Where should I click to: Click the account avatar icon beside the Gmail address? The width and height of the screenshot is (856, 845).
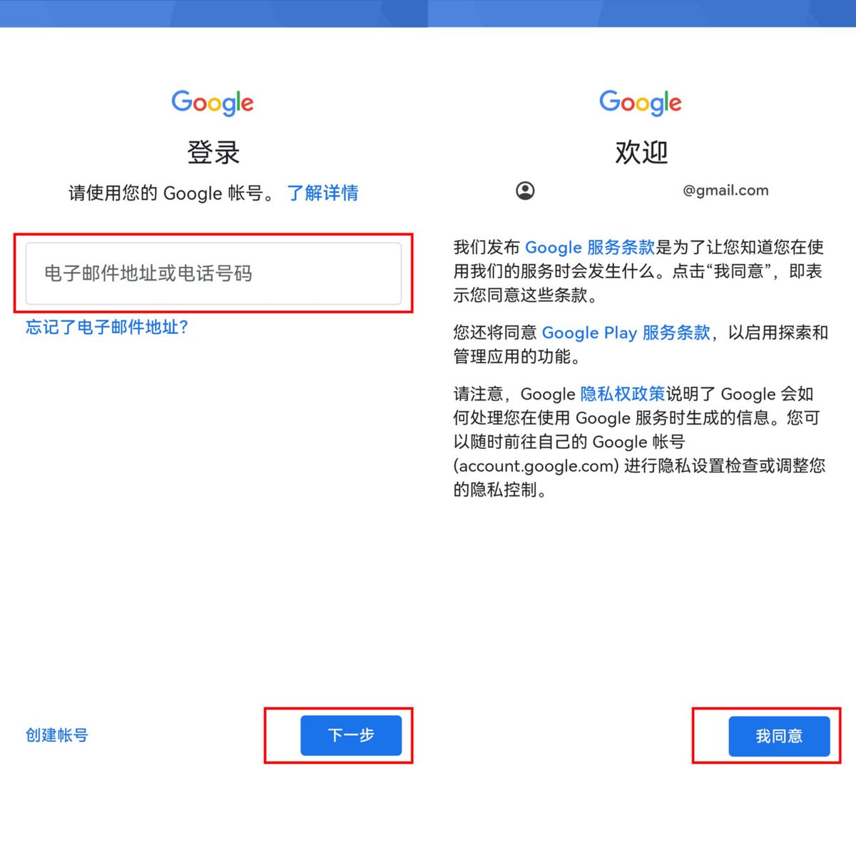pos(525,191)
